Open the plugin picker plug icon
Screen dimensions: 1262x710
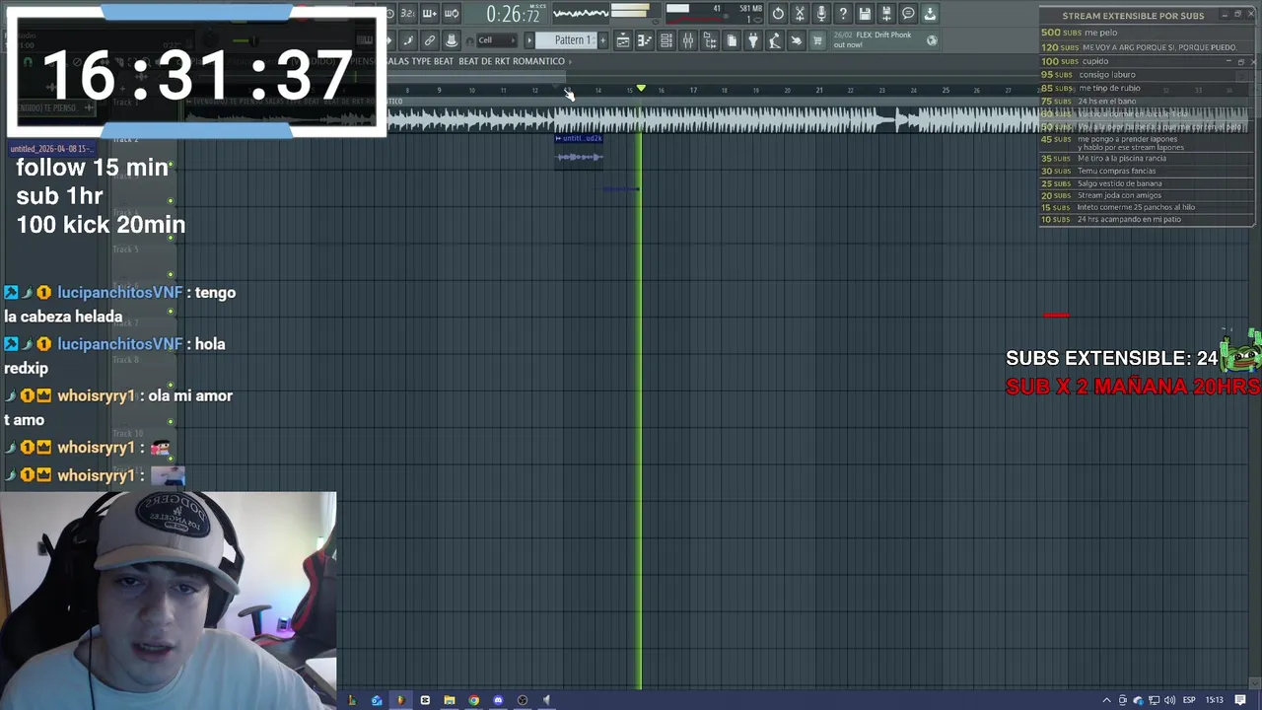click(753, 40)
